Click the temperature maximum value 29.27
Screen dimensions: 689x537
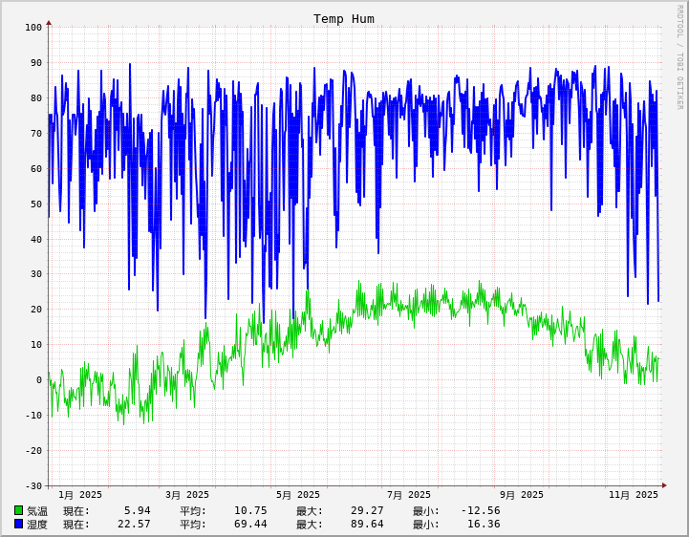click(x=367, y=510)
